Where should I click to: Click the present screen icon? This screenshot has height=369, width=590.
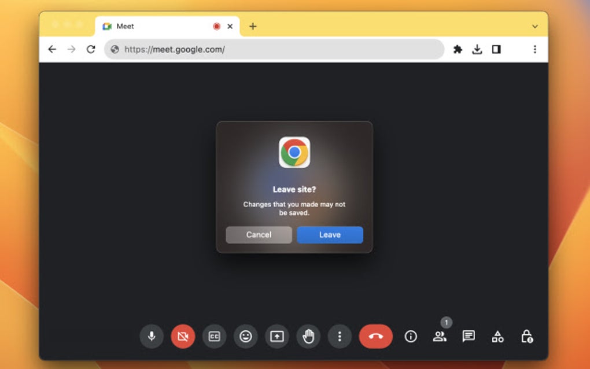point(277,336)
